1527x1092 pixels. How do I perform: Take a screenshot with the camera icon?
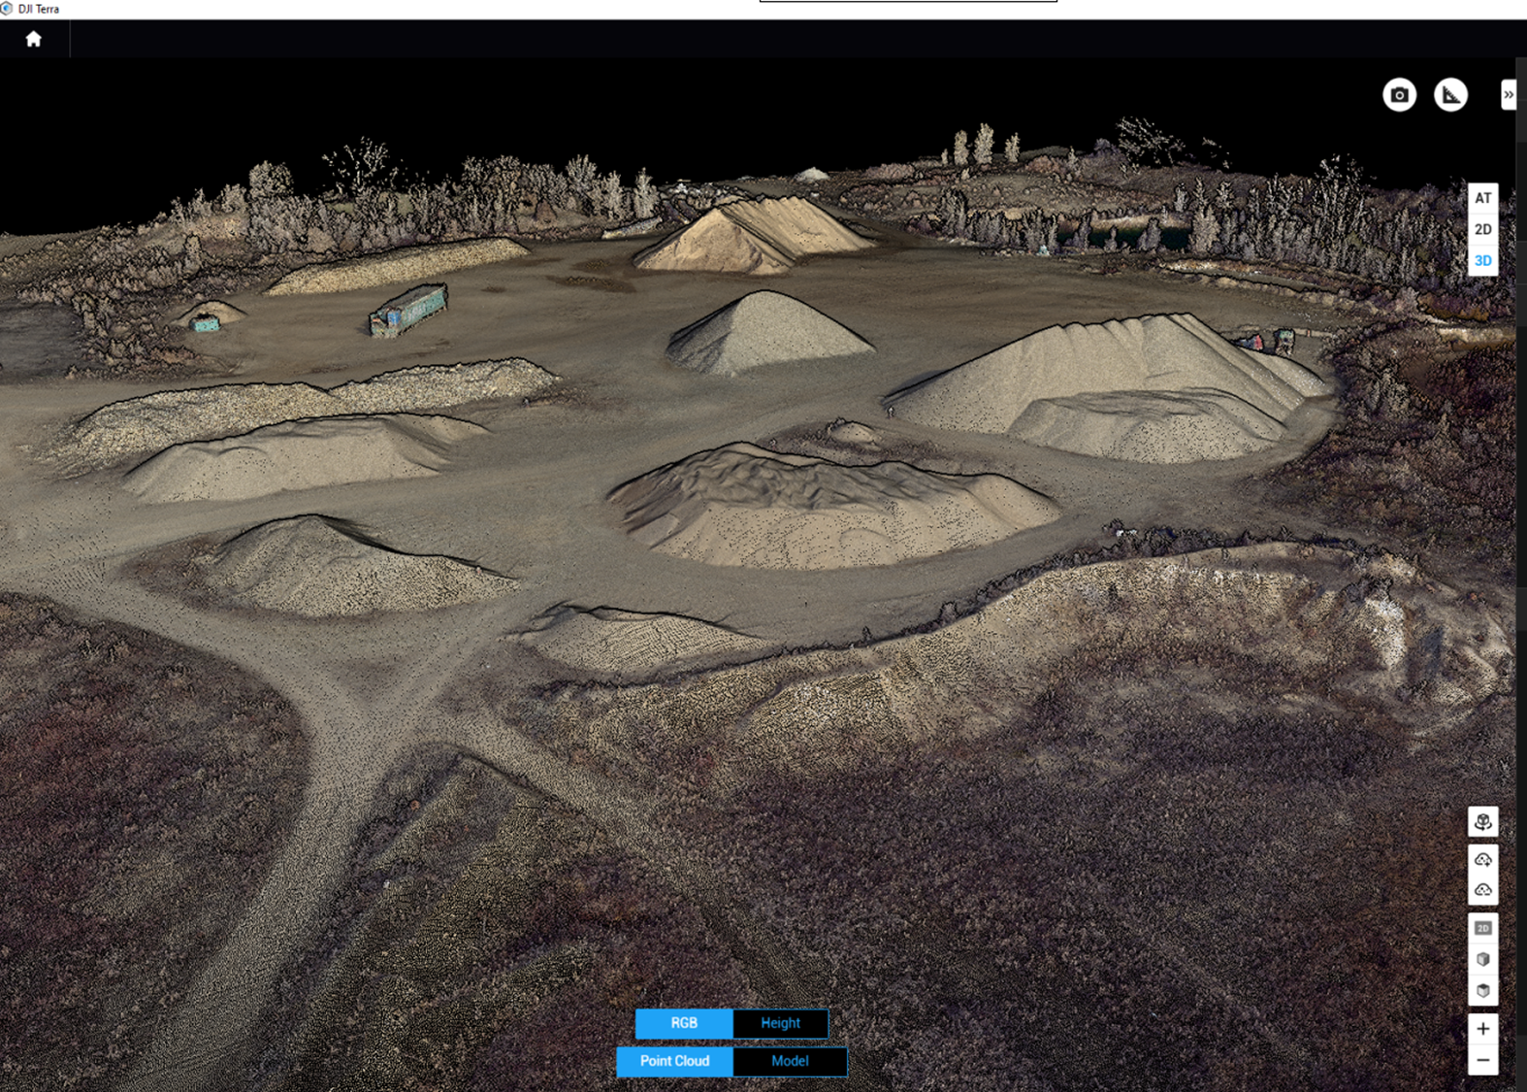(1399, 95)
